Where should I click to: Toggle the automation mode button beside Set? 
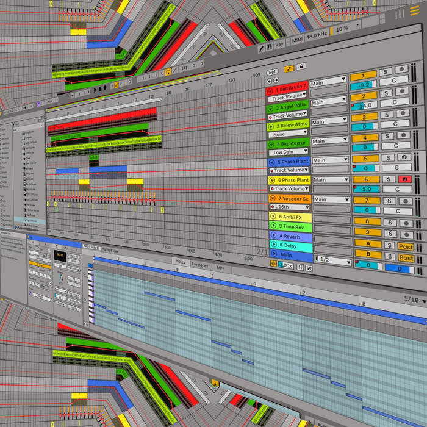[x=289, y=69]
